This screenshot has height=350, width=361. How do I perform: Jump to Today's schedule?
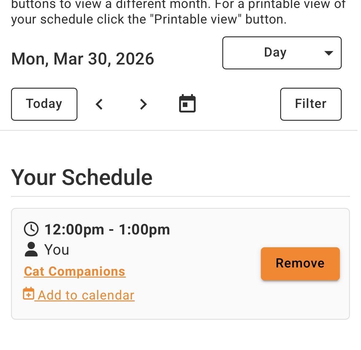pyautogui.click(x=44, y=104)
